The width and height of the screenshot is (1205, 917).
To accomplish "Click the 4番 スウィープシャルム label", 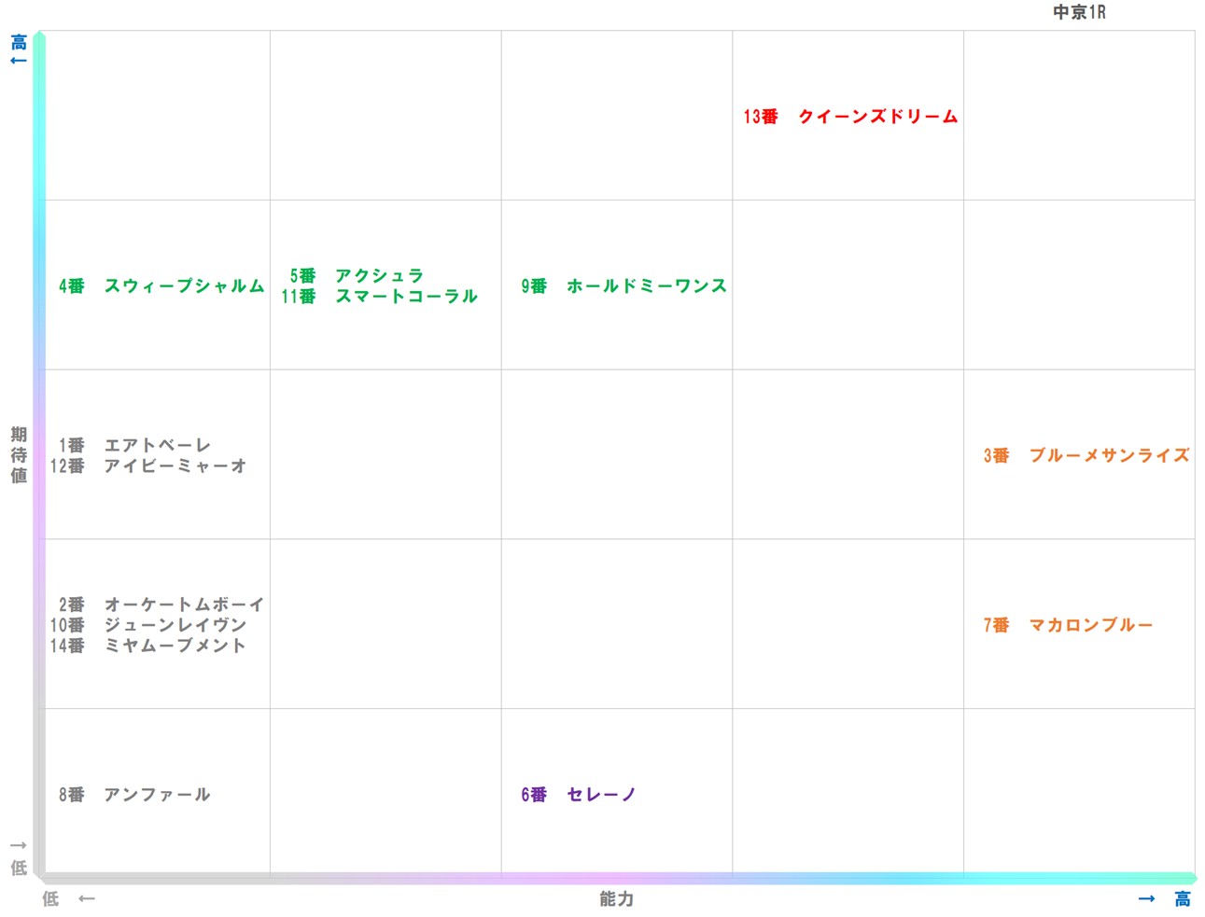I will pos(161,286).
